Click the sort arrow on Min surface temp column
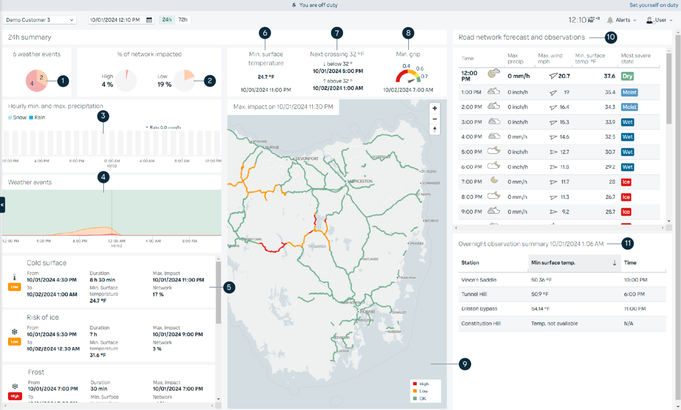The image size is (681, 410). pos(614,263)
